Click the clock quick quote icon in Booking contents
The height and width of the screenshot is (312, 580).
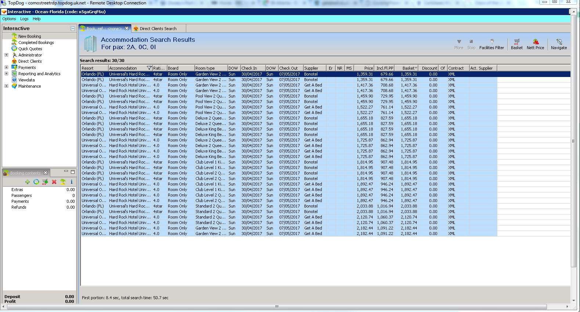point(36,182)
